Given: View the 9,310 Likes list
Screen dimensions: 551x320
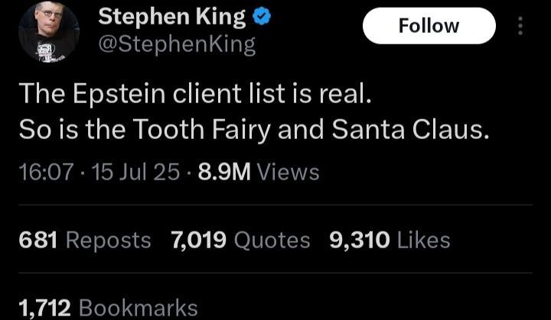Looking at the screenshot, I should [x=390, y=241].
